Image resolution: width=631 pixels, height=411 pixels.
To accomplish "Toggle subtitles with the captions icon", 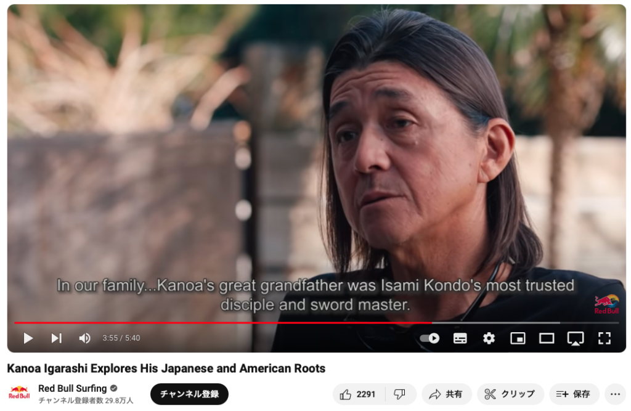I will pos(460,338).
